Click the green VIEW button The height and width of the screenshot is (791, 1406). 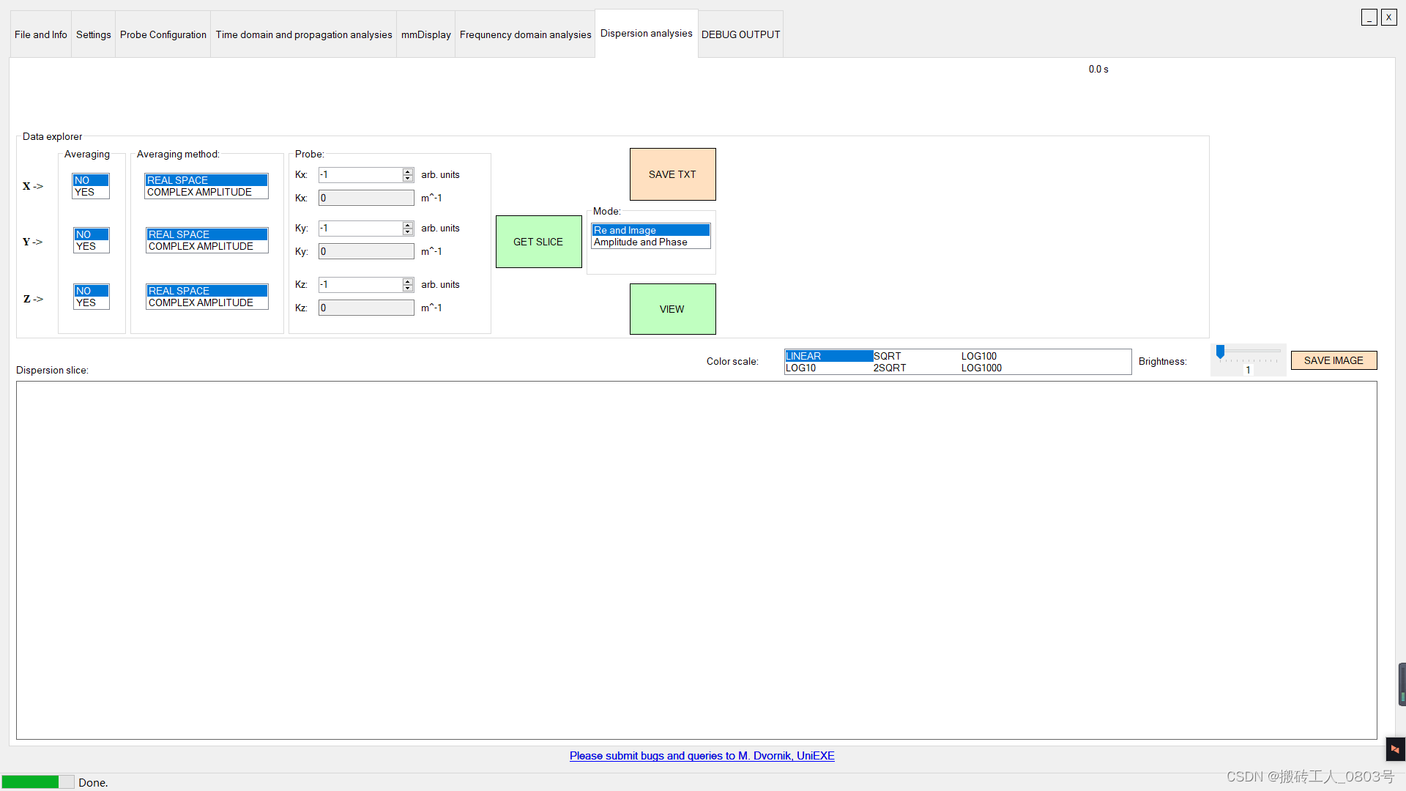click(673, 309)
